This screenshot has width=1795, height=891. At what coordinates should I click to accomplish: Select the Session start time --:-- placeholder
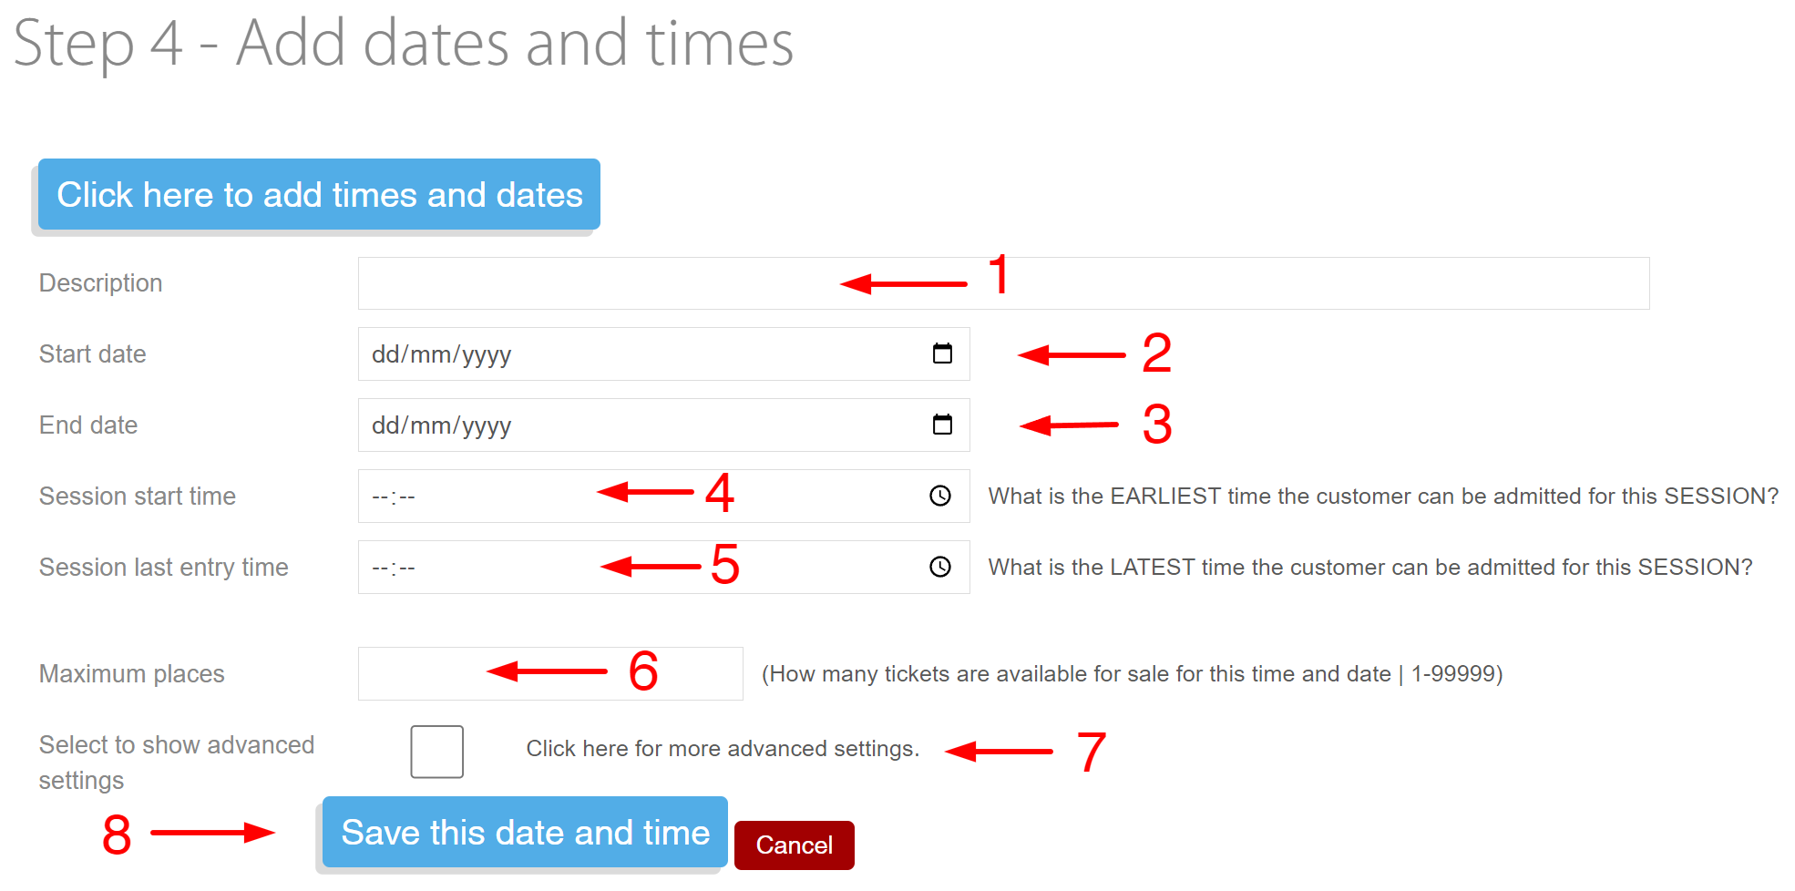point(394,497)
